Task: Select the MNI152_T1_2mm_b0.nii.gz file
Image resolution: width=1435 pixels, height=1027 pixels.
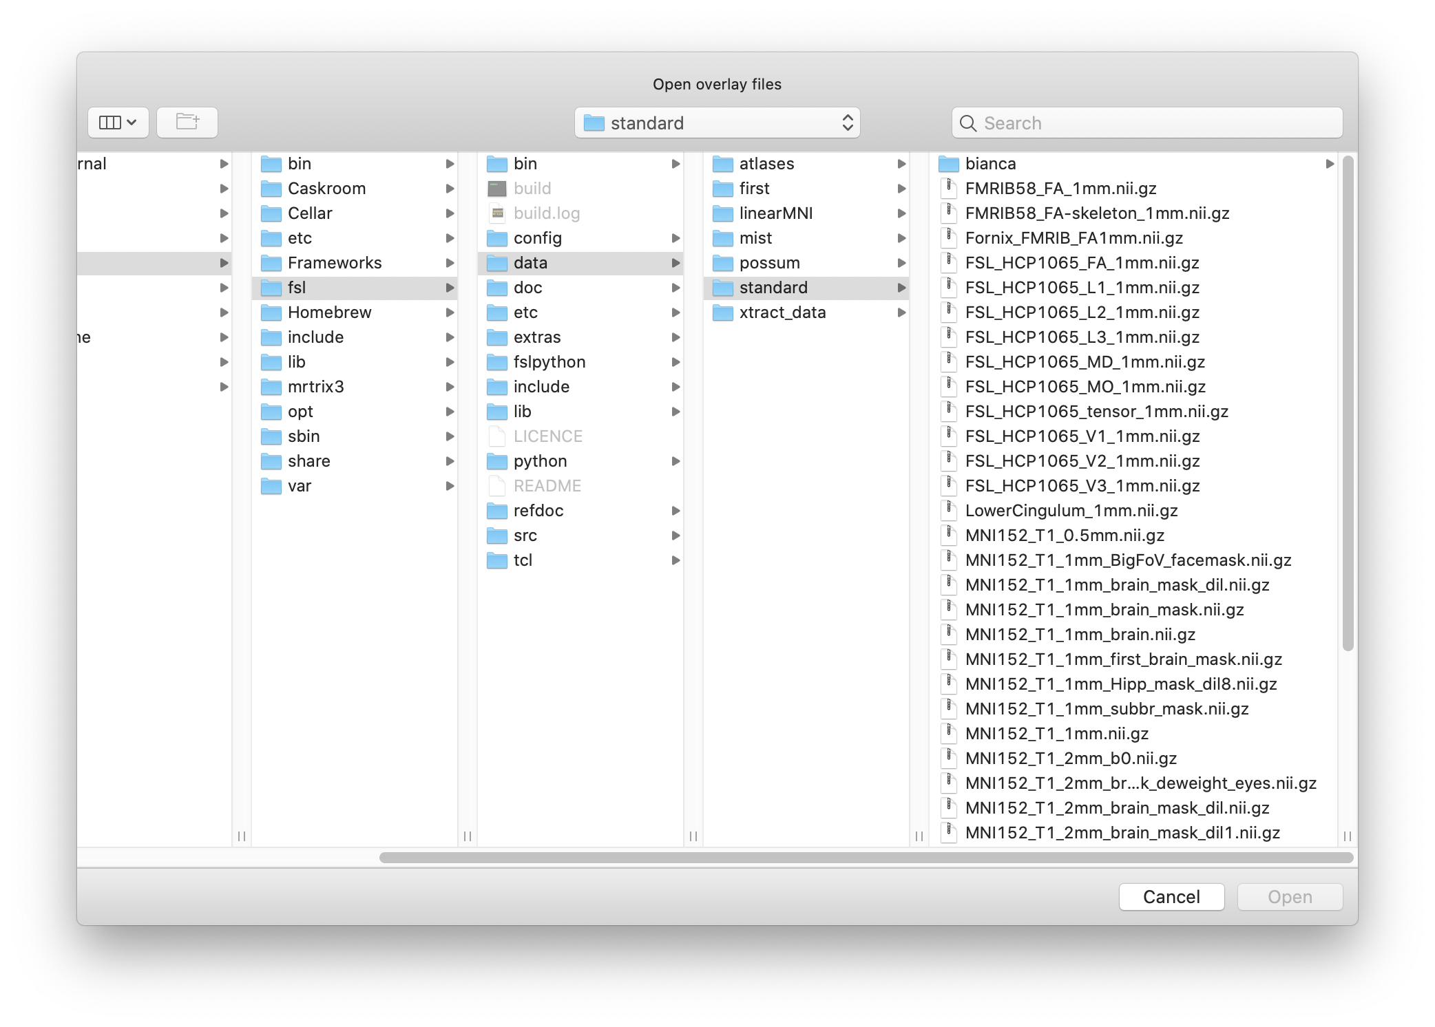Action: click(x=1070, y=759)
